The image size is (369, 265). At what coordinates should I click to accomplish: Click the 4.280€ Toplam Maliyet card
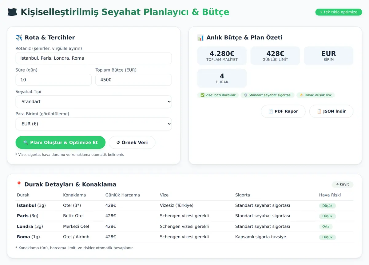[222, 56]
